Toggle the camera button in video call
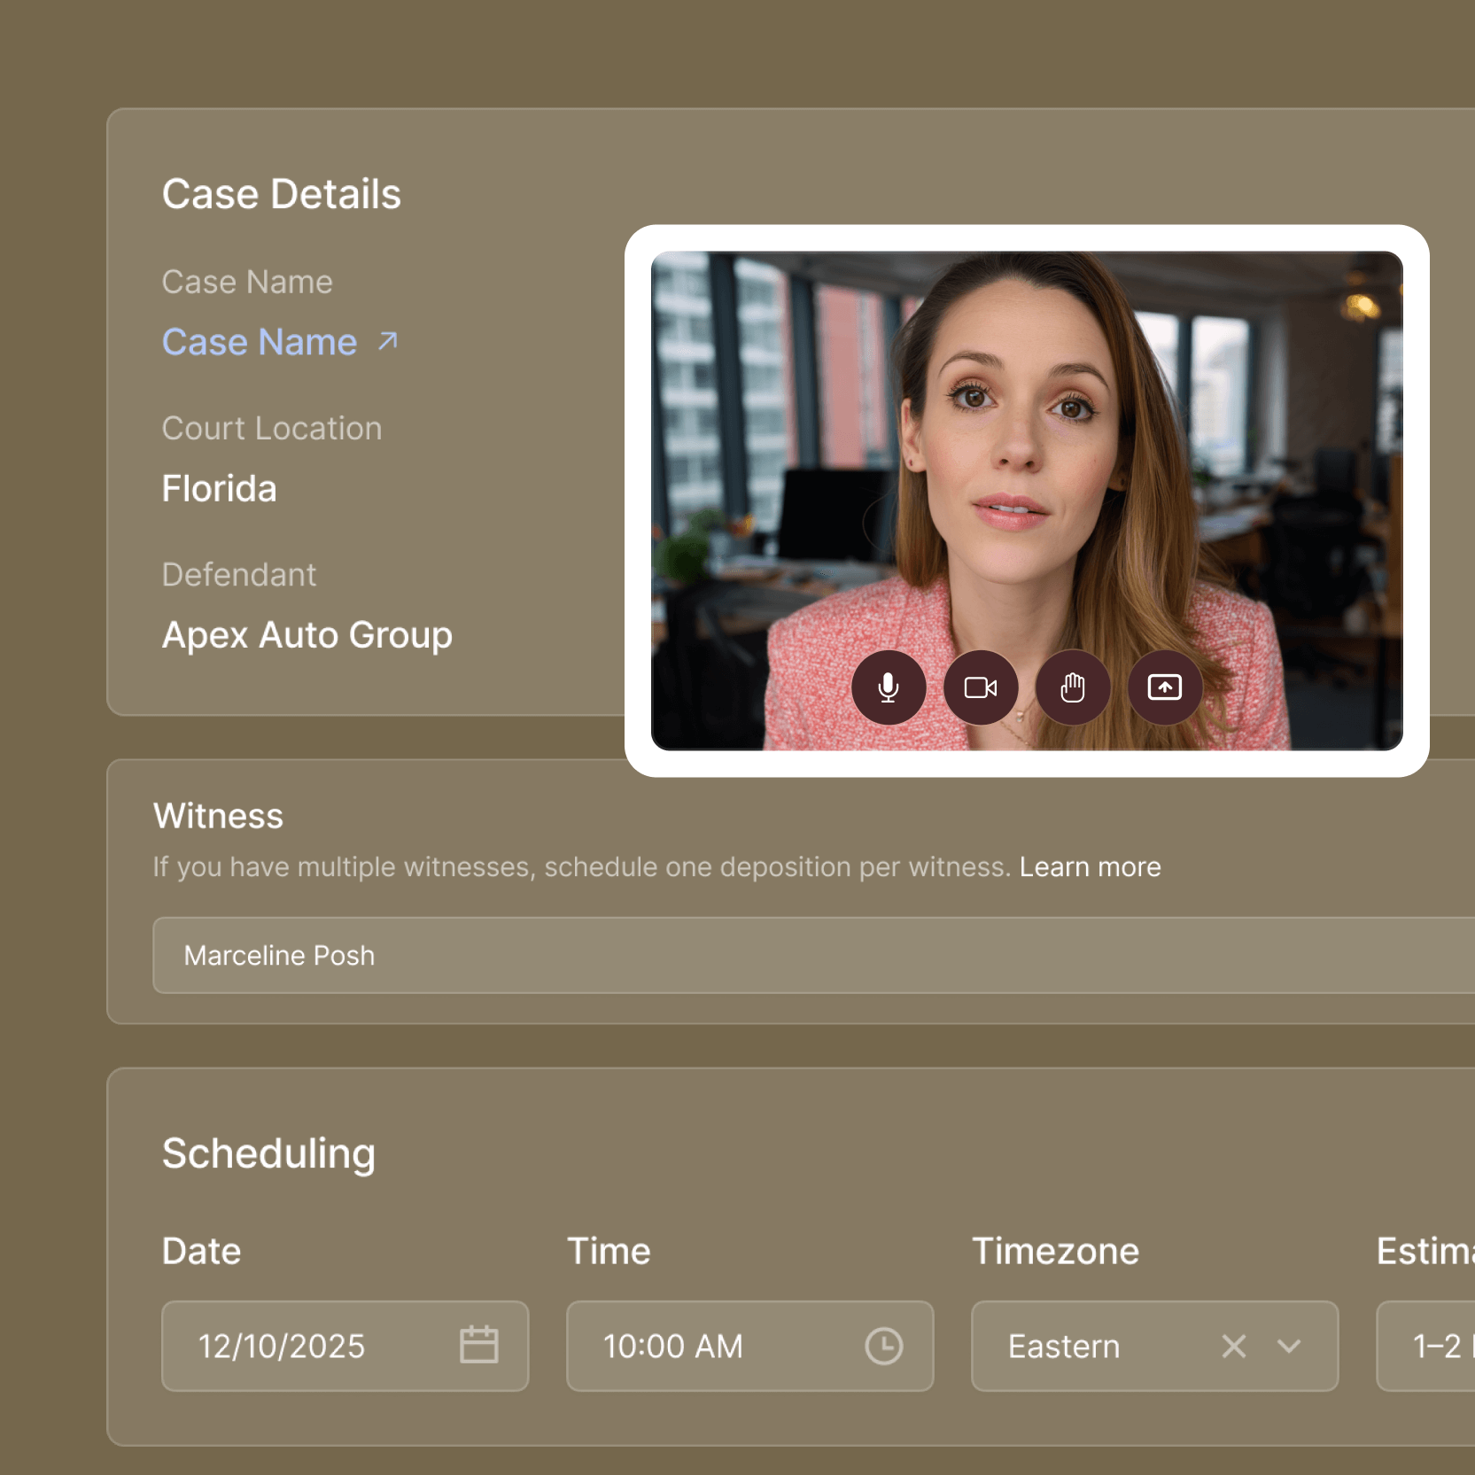Viewport: 1475px width, 1475px height. [x=981, y=687]
